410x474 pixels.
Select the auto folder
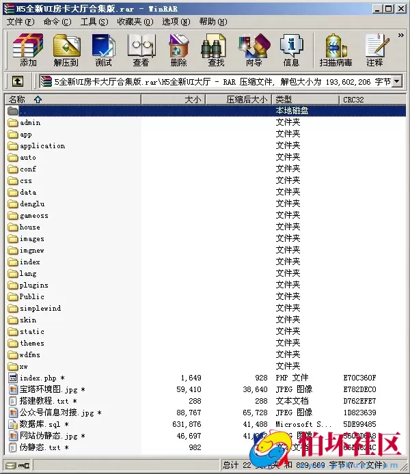[22, 158]
